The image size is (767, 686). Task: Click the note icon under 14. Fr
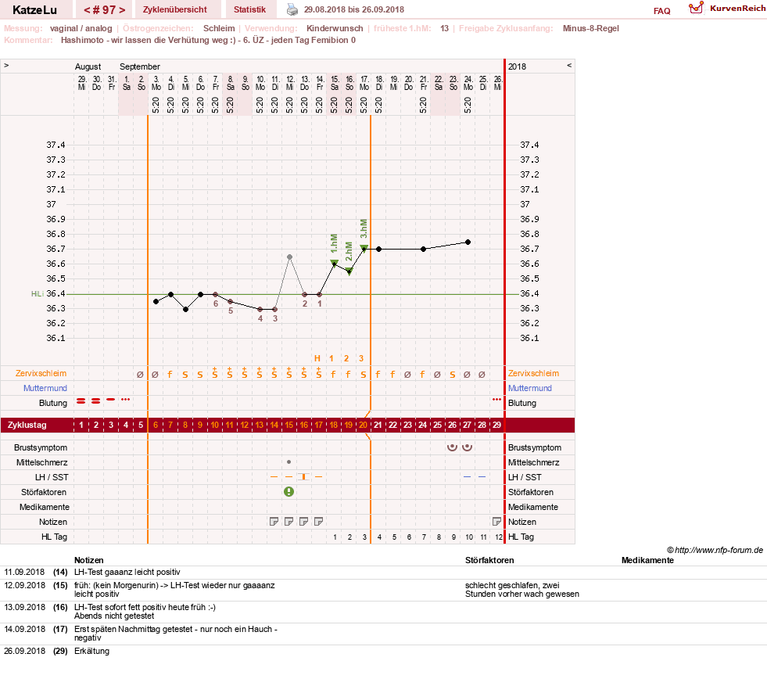[x=318, y=522]
